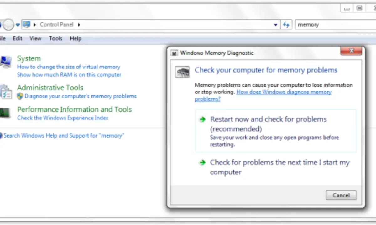Viewport: 376px width, 225px height.
Task: Expand the arrow after Control Panel breadcrumb
Action: coord(79,25)
